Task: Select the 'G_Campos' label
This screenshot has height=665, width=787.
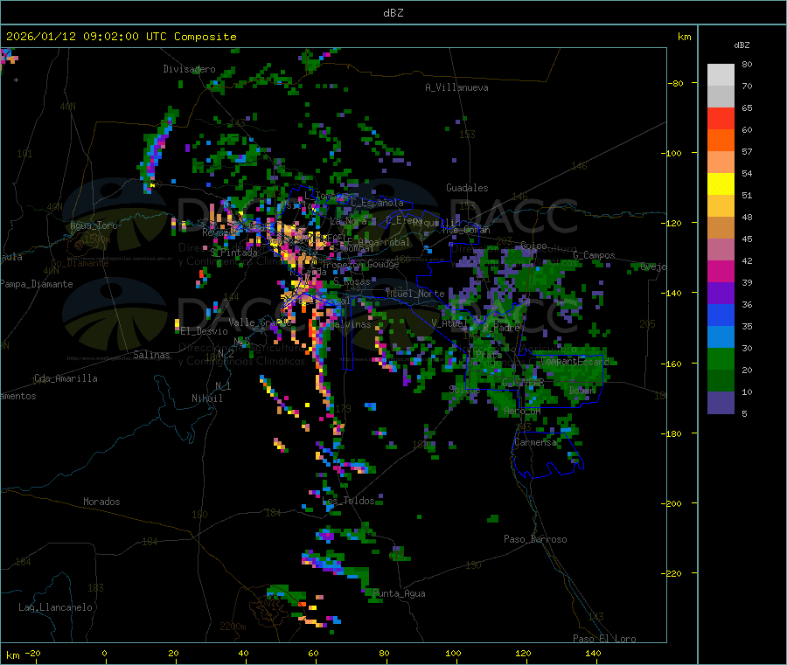Action: pyautogui.click(x=595, y=255)
